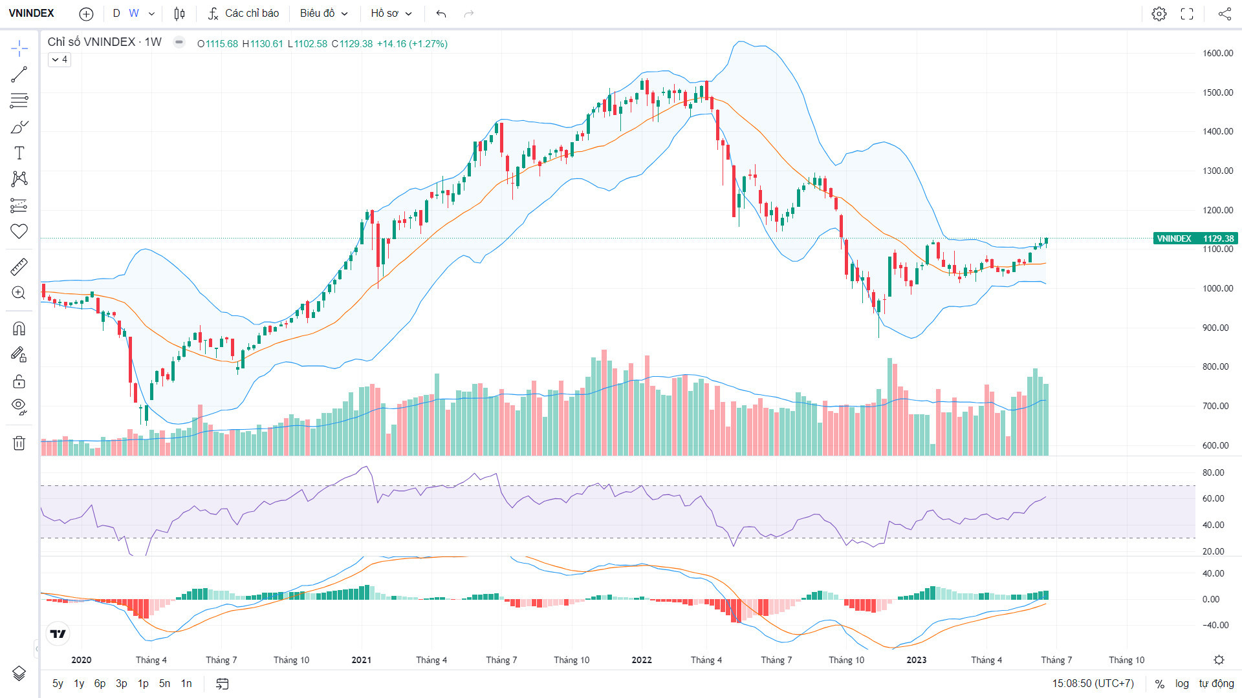
Task: Add to favorites with heart icon
Action: (x=19, y=231)
